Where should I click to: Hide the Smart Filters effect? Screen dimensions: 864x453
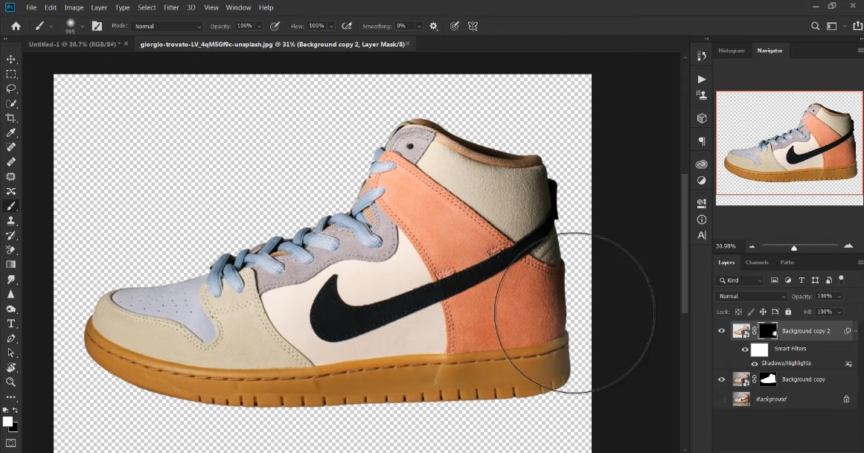click(744, 350)
